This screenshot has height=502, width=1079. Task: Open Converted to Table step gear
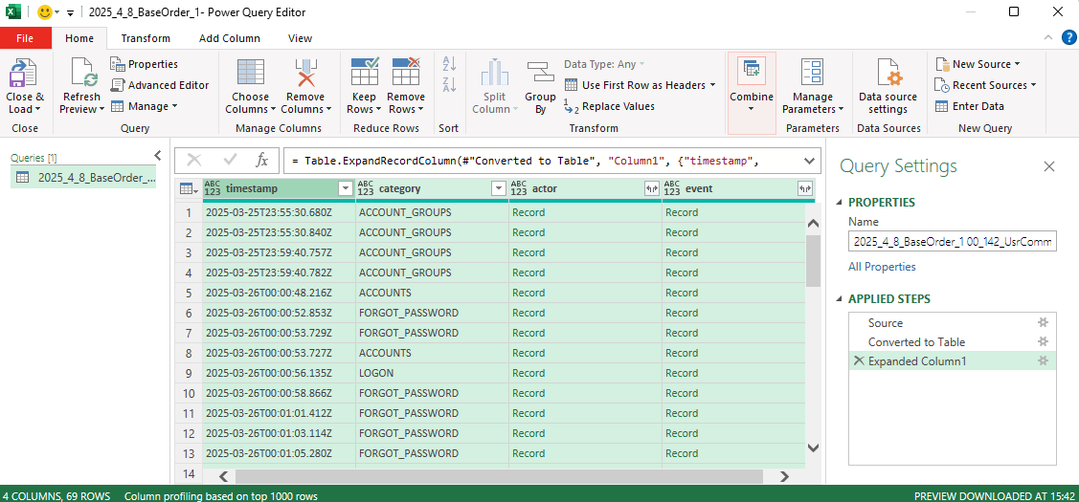pos(1043,341)
